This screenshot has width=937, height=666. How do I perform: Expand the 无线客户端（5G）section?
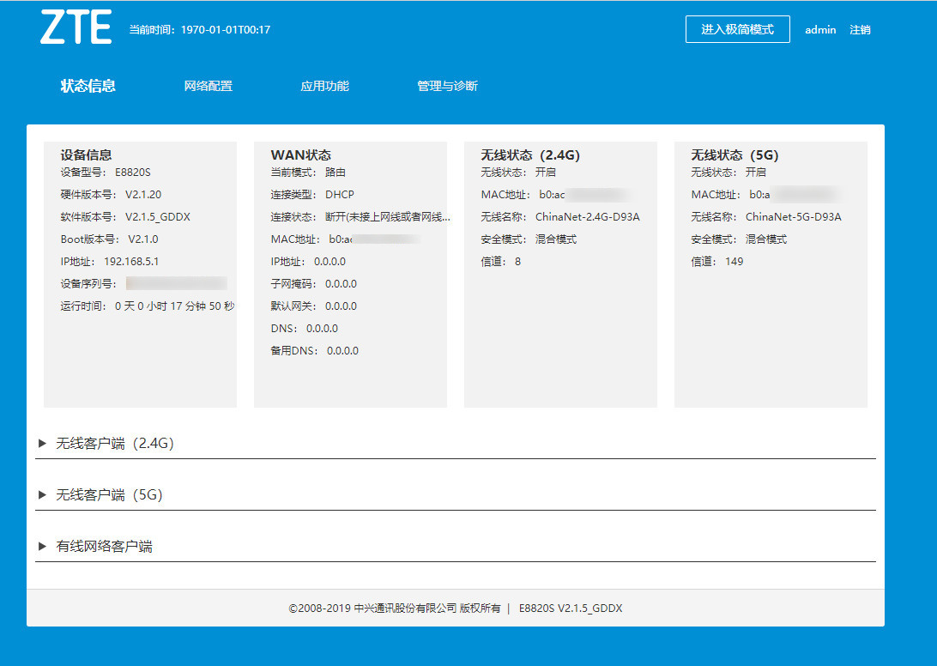coord(456,494)
